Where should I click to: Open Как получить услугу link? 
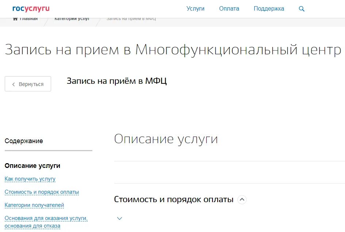pyautogui.click(x=30, y=179)
